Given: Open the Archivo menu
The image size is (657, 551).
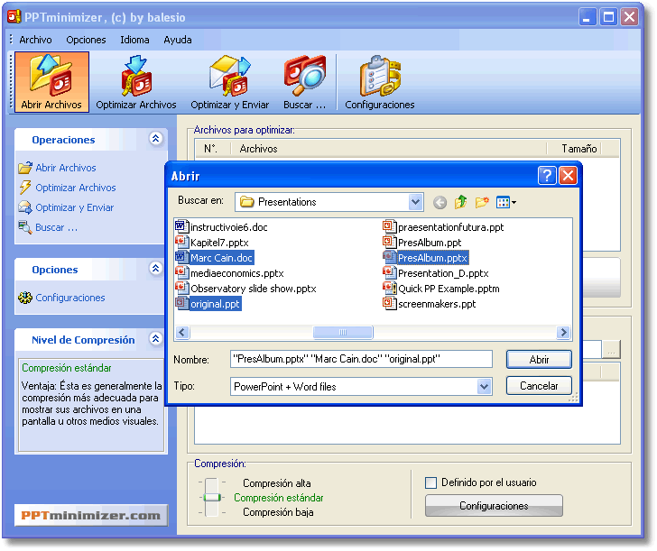Looking at the screenshot, I should point(35,40).
